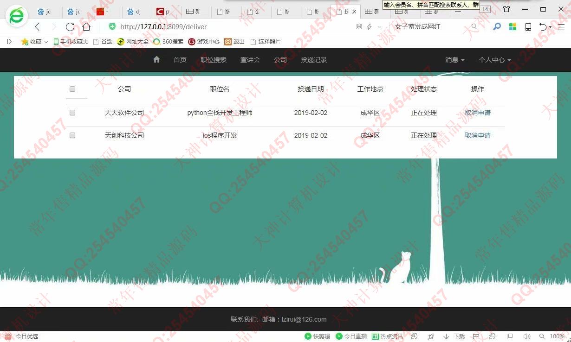The height and width of the screenshot is (342, 571).
Task: Open dropdown arrow next to lightning icon
Action: click(379, 27)
